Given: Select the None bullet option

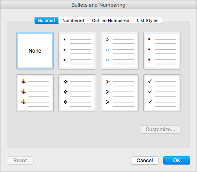Looking at the screenshot, I should pyautogui.click(x=35, y=51).
